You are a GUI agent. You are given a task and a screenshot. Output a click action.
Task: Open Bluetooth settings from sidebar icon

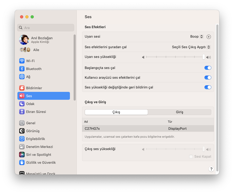coord(22,69)
